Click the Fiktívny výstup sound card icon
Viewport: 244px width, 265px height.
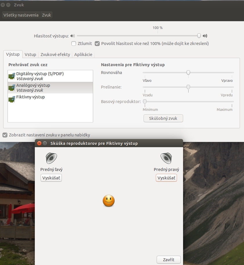click(12, 99)
